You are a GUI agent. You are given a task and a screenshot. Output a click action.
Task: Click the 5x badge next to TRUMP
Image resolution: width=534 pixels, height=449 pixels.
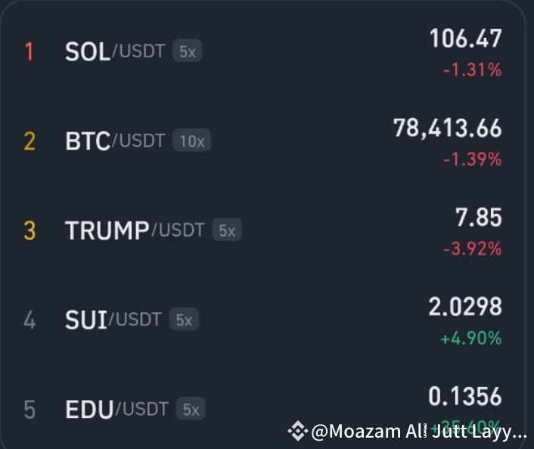[x=227, y=230]
